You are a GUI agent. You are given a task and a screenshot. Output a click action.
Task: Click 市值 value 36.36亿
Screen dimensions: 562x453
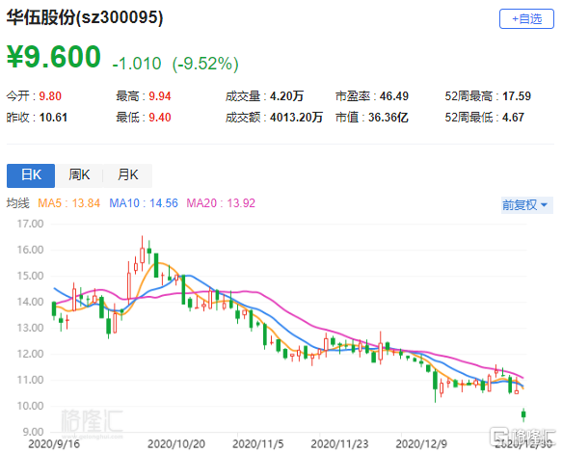coord(388,118)
